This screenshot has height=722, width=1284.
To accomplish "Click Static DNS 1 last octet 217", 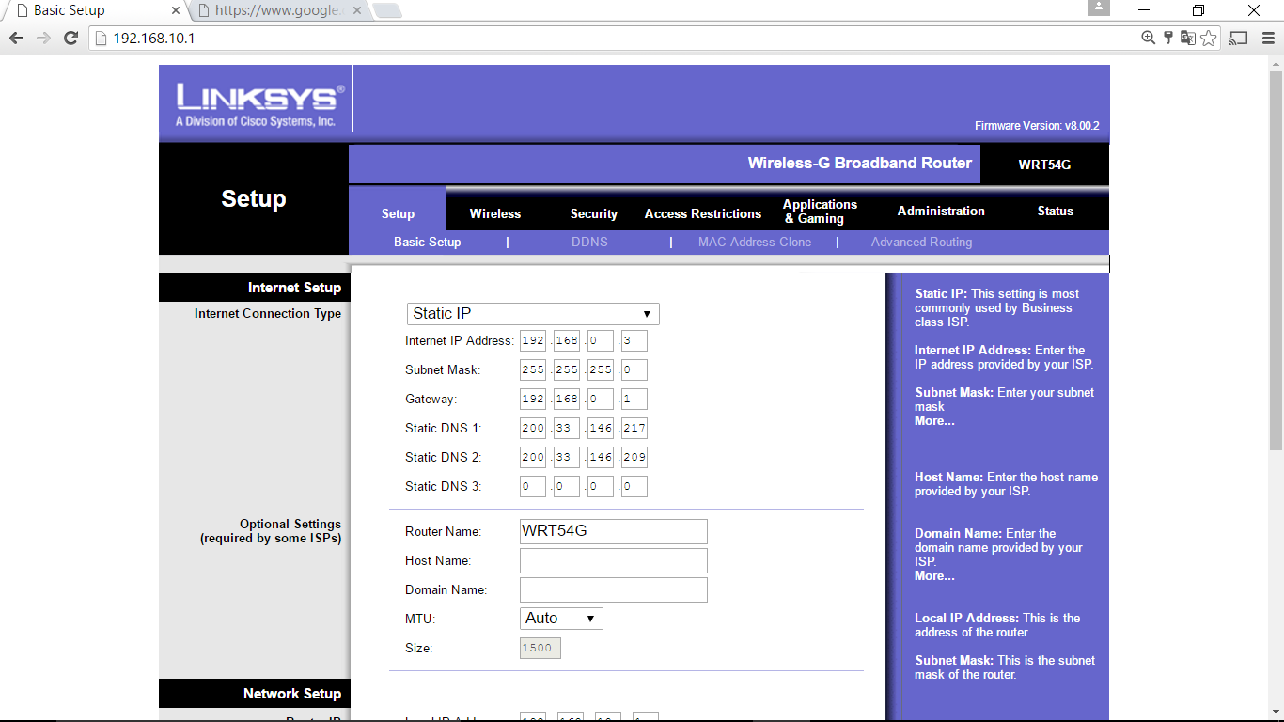I will click(x=634, y=428).
